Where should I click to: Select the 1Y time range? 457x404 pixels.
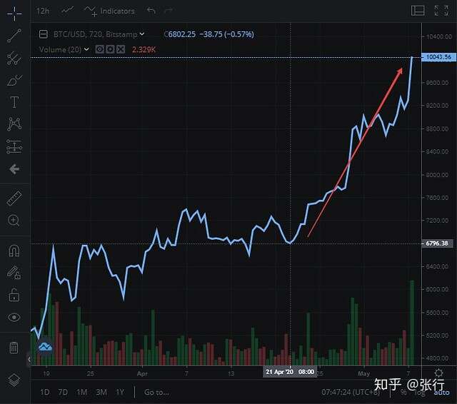point(120,393)
